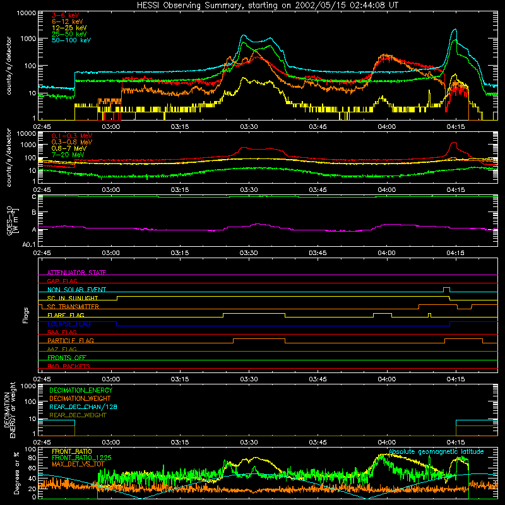
Task: Click the SC_IN_SUNLIGHT flag label
Action: click(73, 298)
